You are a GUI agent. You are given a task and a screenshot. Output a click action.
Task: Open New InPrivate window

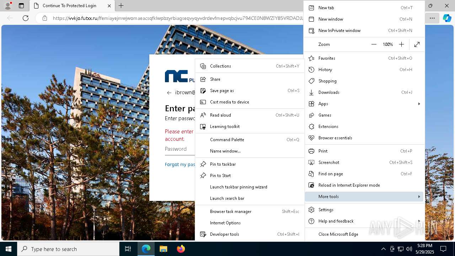[365, 31]
